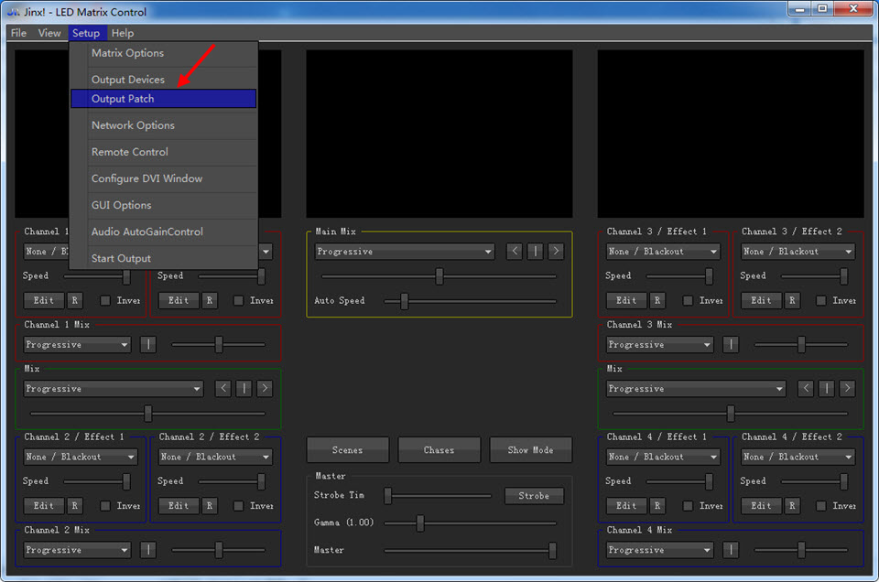Expand Channel 4 Effect 2 effect dropdown
Screen dimensions: 879x582
coord(798,457)
